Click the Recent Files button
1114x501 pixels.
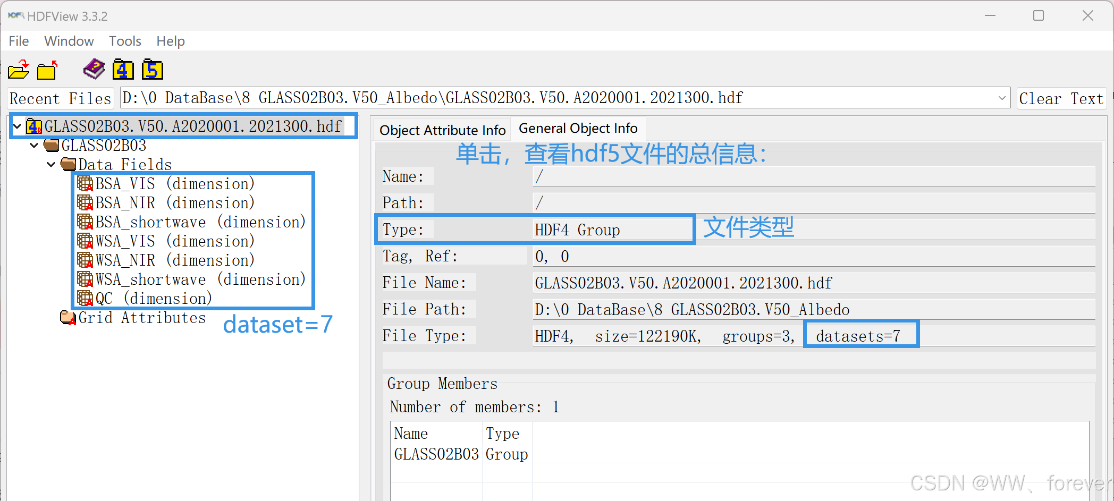(x=60, y=98)
